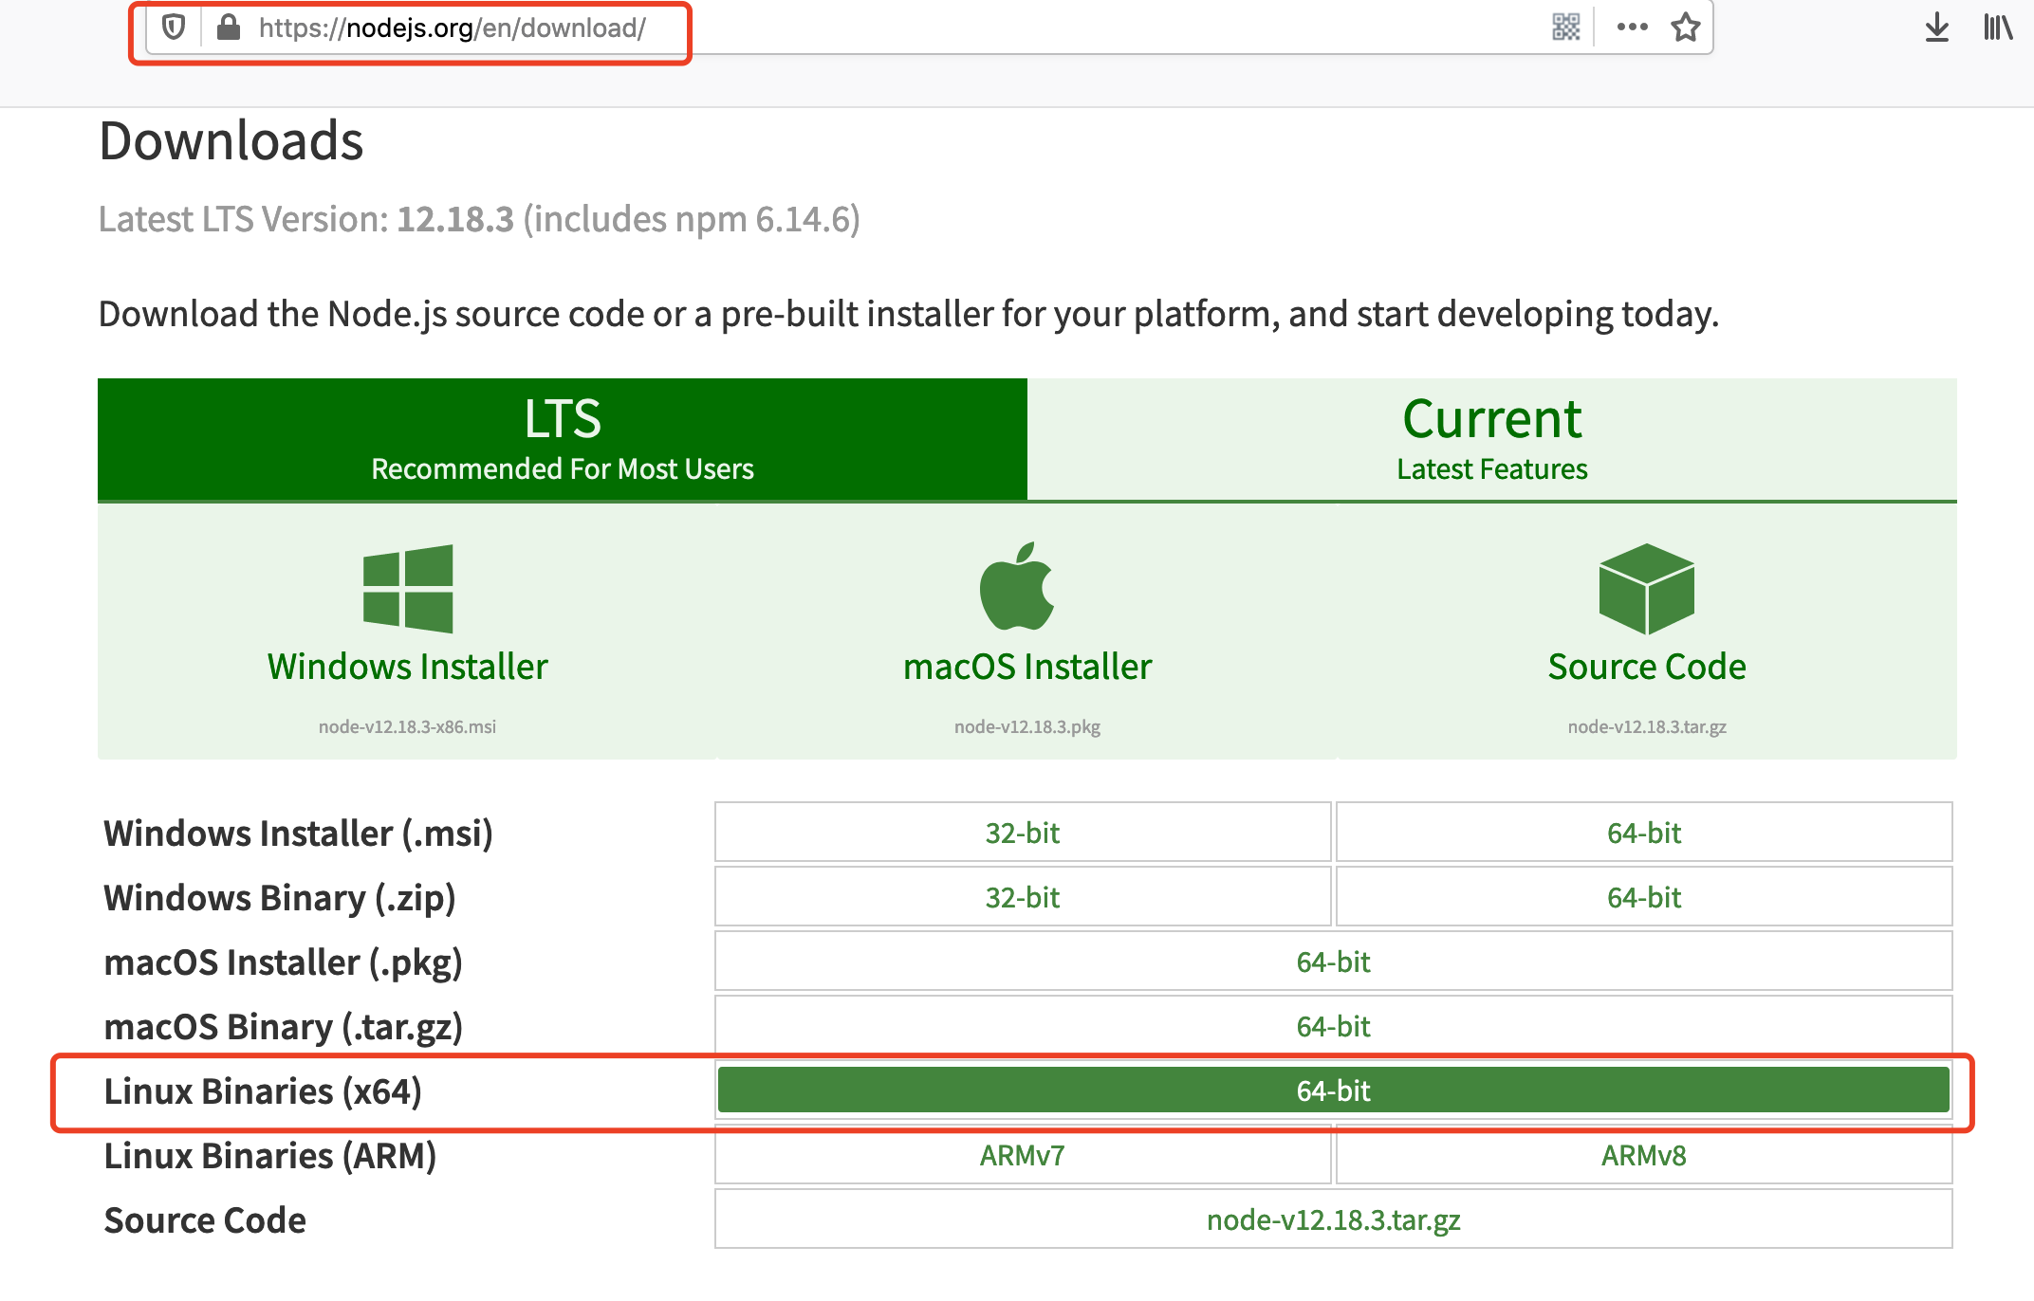Download 64-bit Windows Installer (.msi)

pyautogui.click(x=1644, y=833)
